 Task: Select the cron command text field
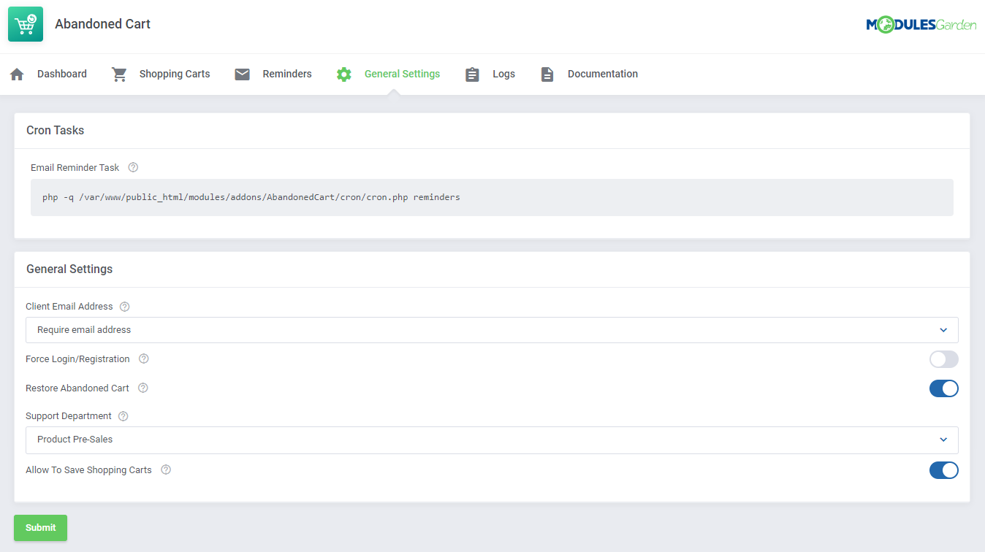pos(491,197)
